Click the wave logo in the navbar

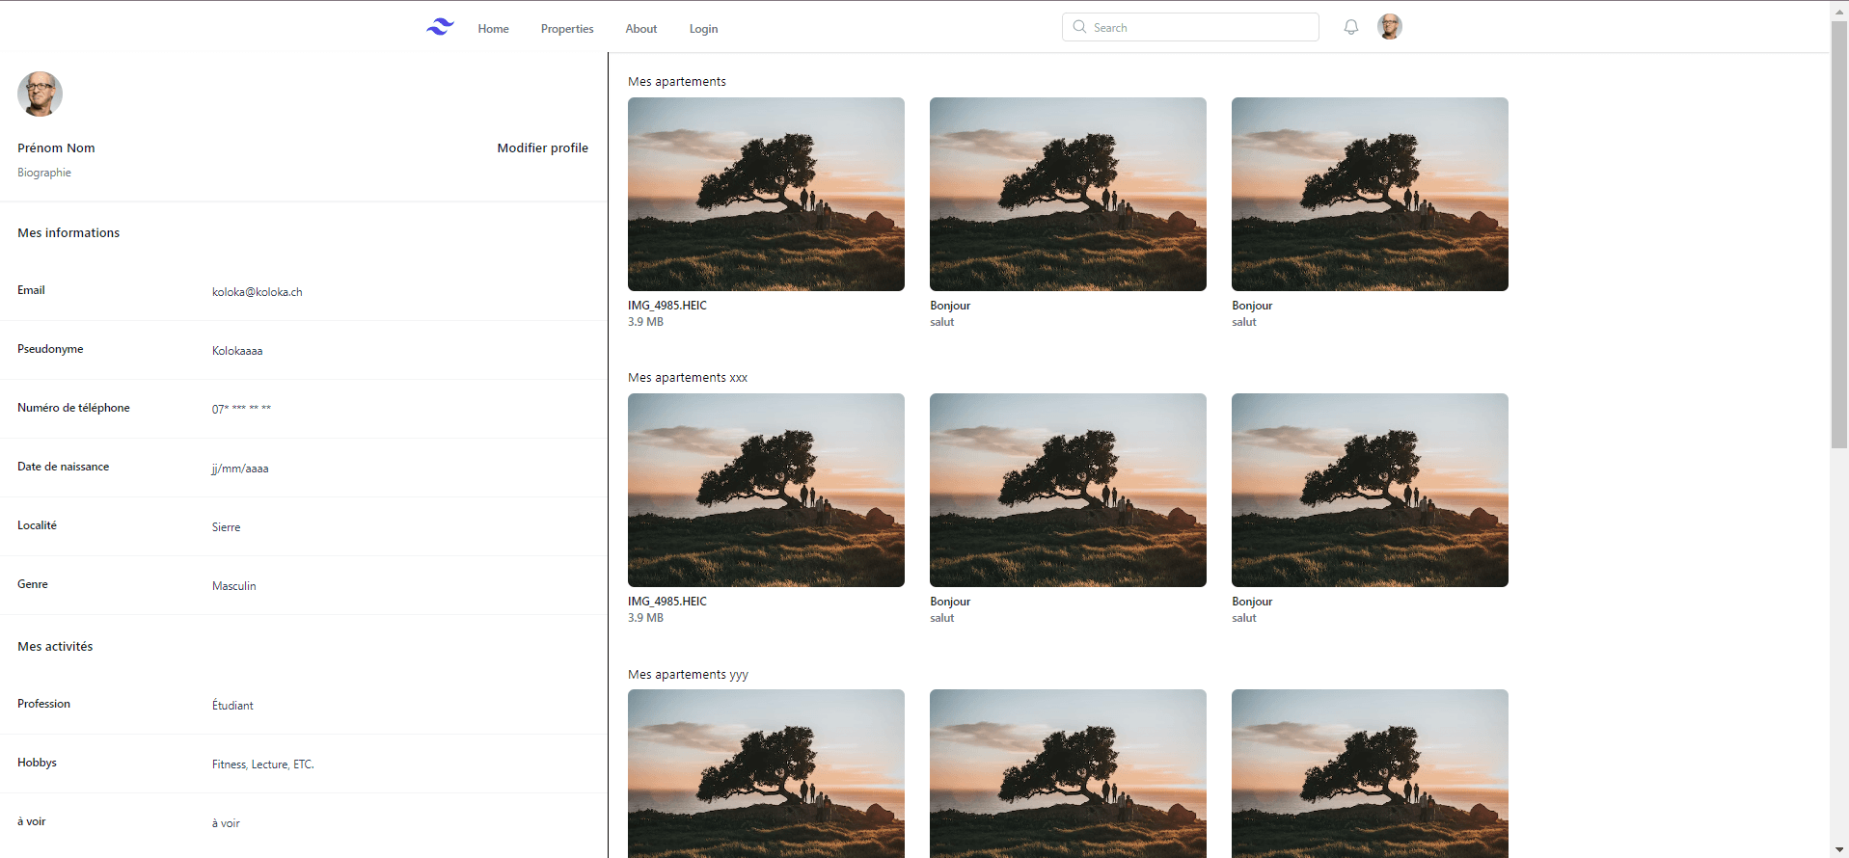(x=440, y=27)
